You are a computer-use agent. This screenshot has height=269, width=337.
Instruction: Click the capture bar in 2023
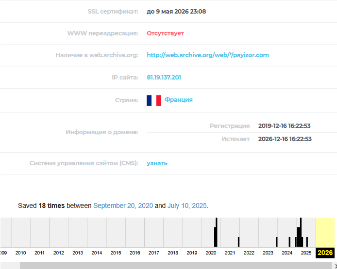[276, 242]
